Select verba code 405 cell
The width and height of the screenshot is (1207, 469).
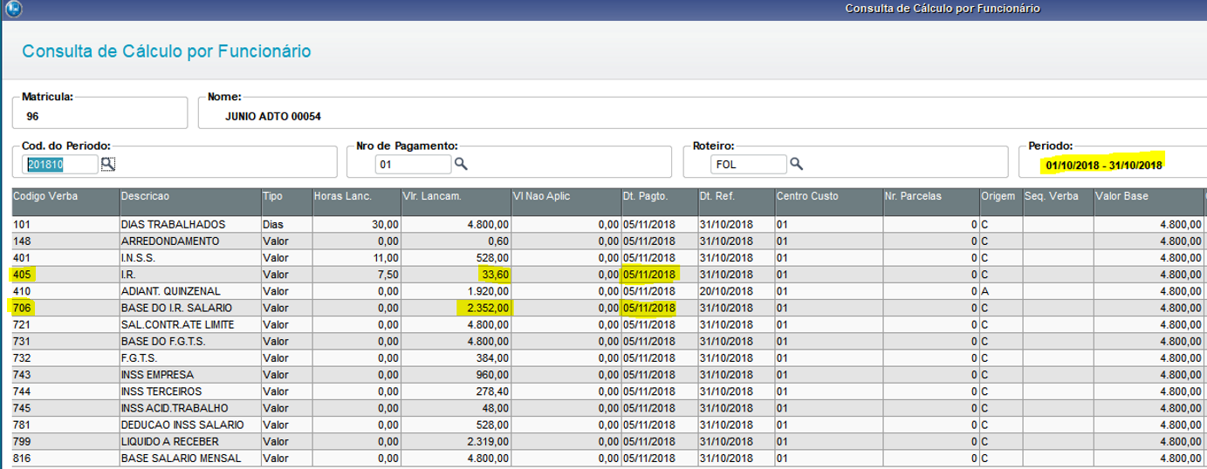(65, 274)
